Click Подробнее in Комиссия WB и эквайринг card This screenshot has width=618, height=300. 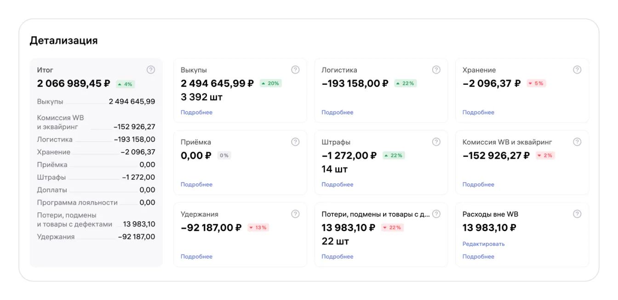tap(478, 184)
